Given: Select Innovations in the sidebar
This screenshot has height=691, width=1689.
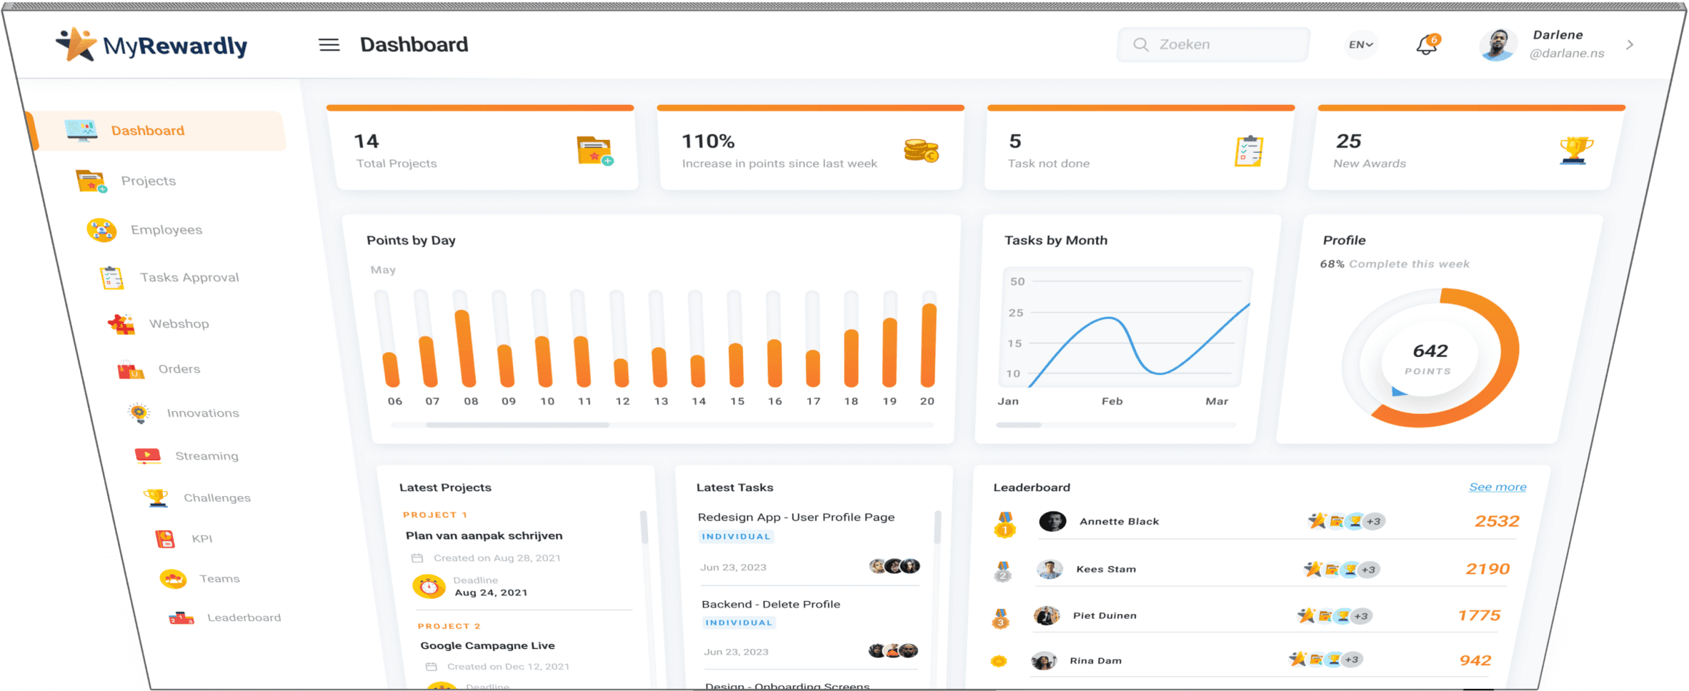Looking at the screenshot, I should [203, 413].
